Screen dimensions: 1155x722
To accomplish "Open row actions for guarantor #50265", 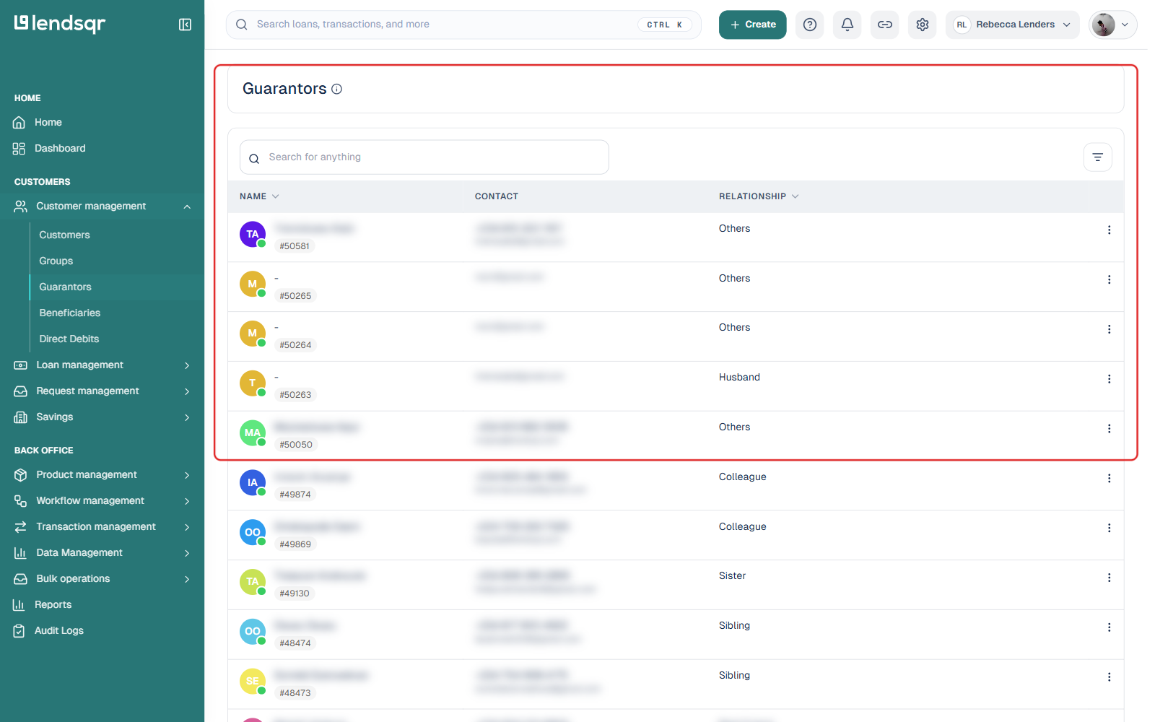I will coord(1109,279).
